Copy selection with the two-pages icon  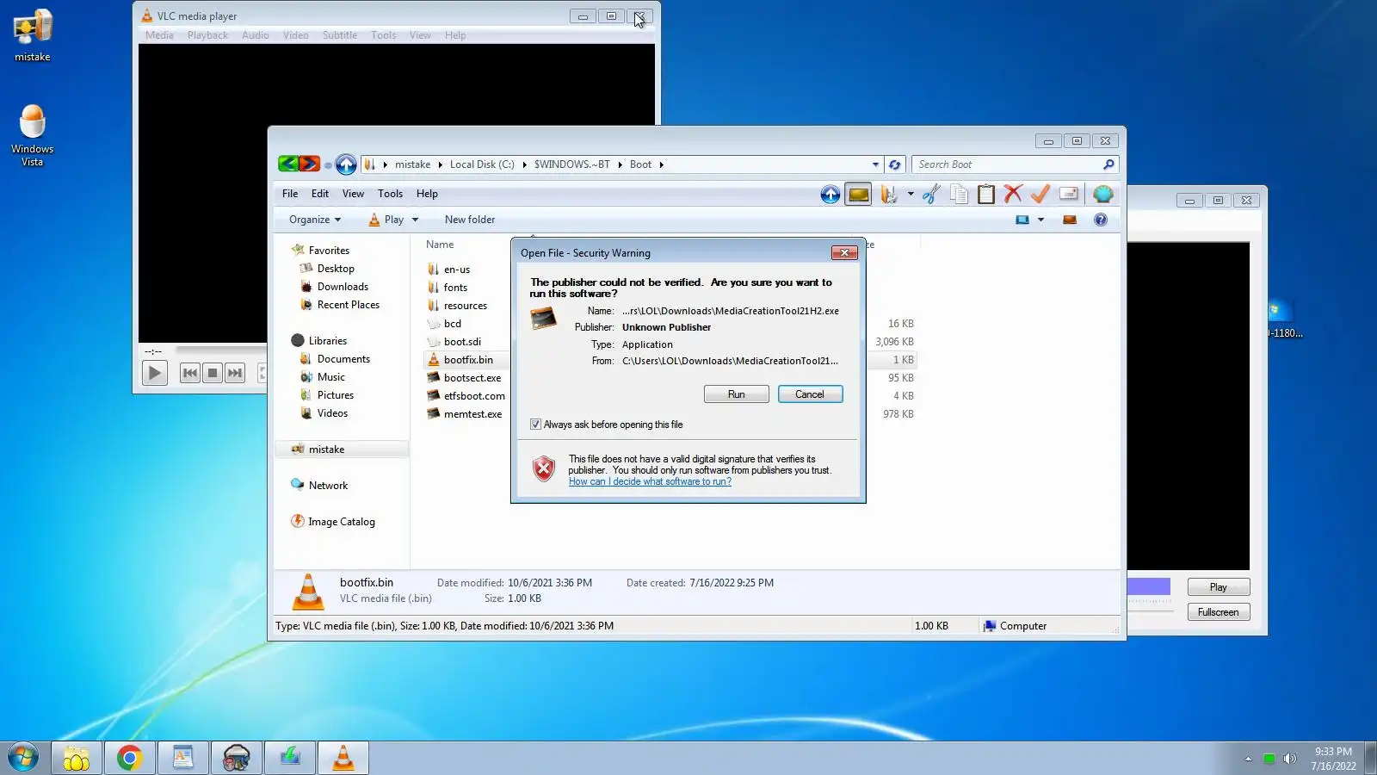[x=959, y=195]
